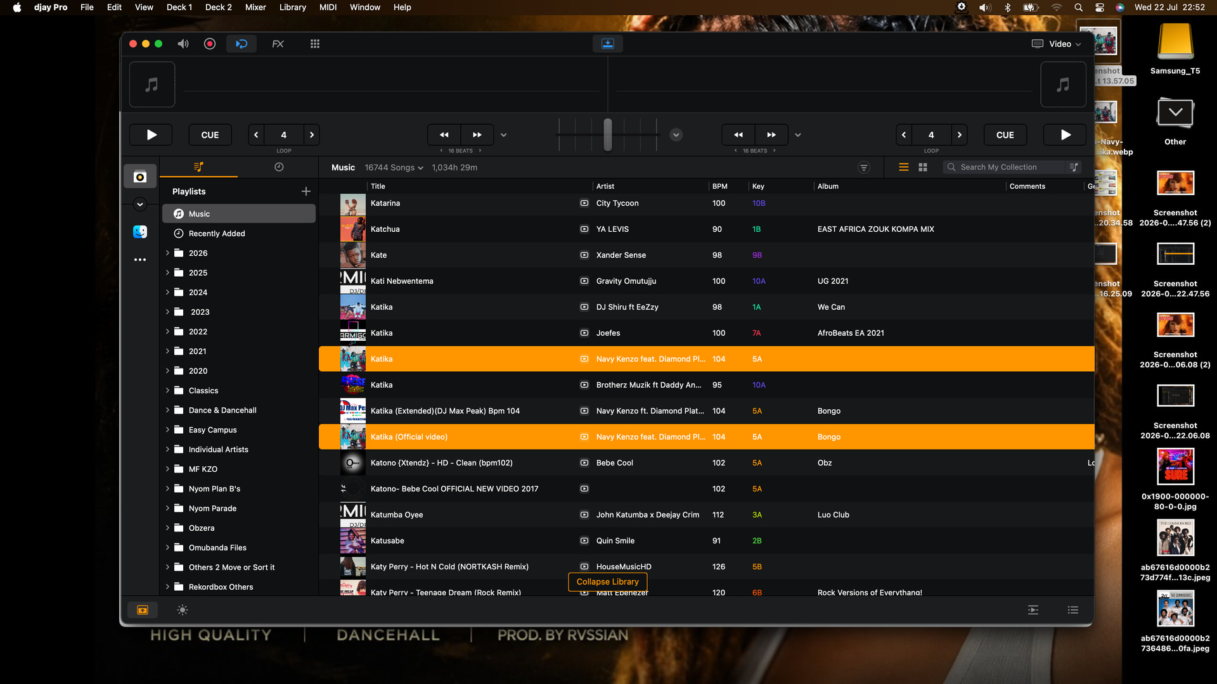Skip backward 16 beats on Deck 1
Viewport: 1217px width, 684px height.
click(444, 135)
